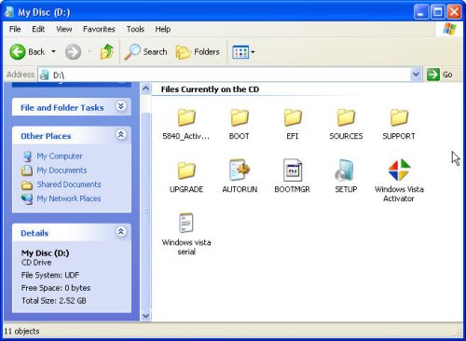Go to My Computer link
The height and width of the screenshot is (341, 466).
point(60,156)
